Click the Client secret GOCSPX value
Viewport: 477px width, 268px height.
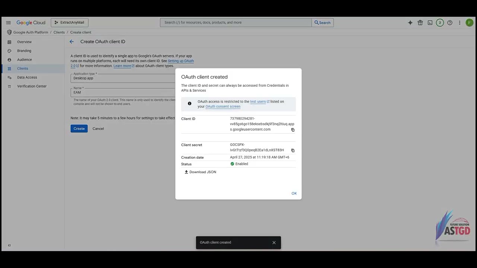257,147
